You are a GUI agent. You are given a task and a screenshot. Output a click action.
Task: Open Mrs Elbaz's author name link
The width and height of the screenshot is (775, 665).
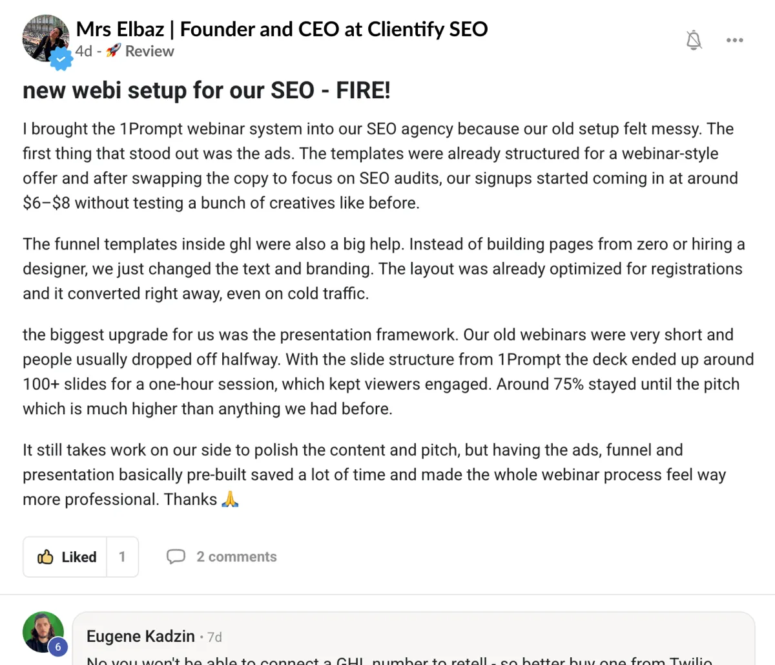click(x=282, y=29)
